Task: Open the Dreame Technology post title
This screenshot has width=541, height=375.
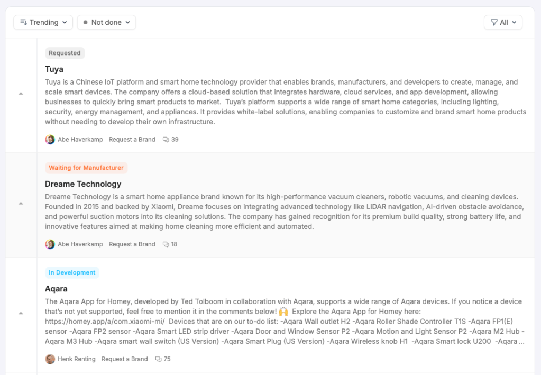Action: (83, 184)
